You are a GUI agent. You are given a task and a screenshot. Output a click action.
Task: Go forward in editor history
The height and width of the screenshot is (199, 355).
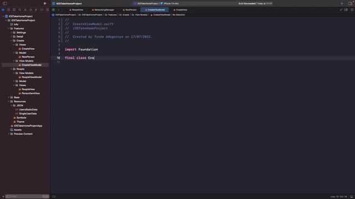(x=62, y=10)
